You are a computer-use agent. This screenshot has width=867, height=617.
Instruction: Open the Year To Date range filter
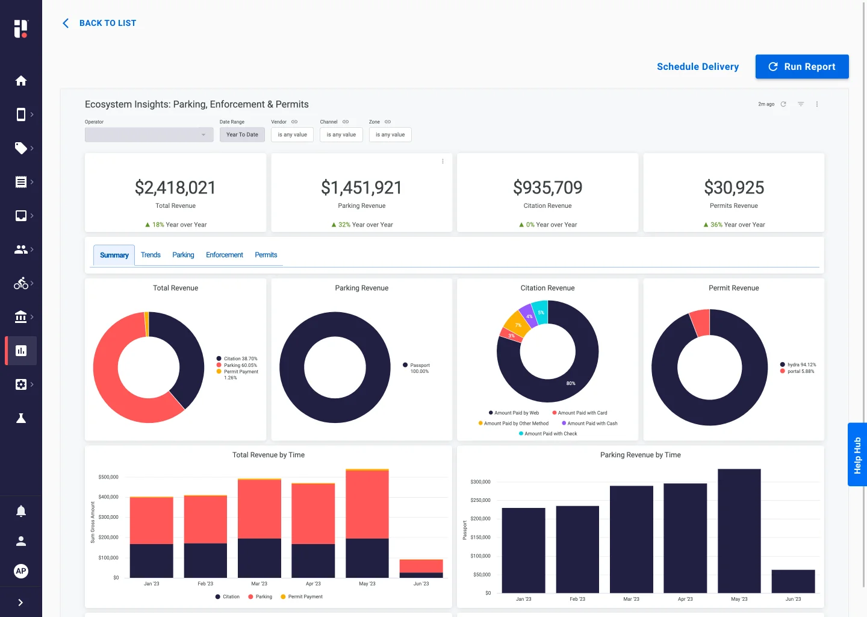point(242,135)
